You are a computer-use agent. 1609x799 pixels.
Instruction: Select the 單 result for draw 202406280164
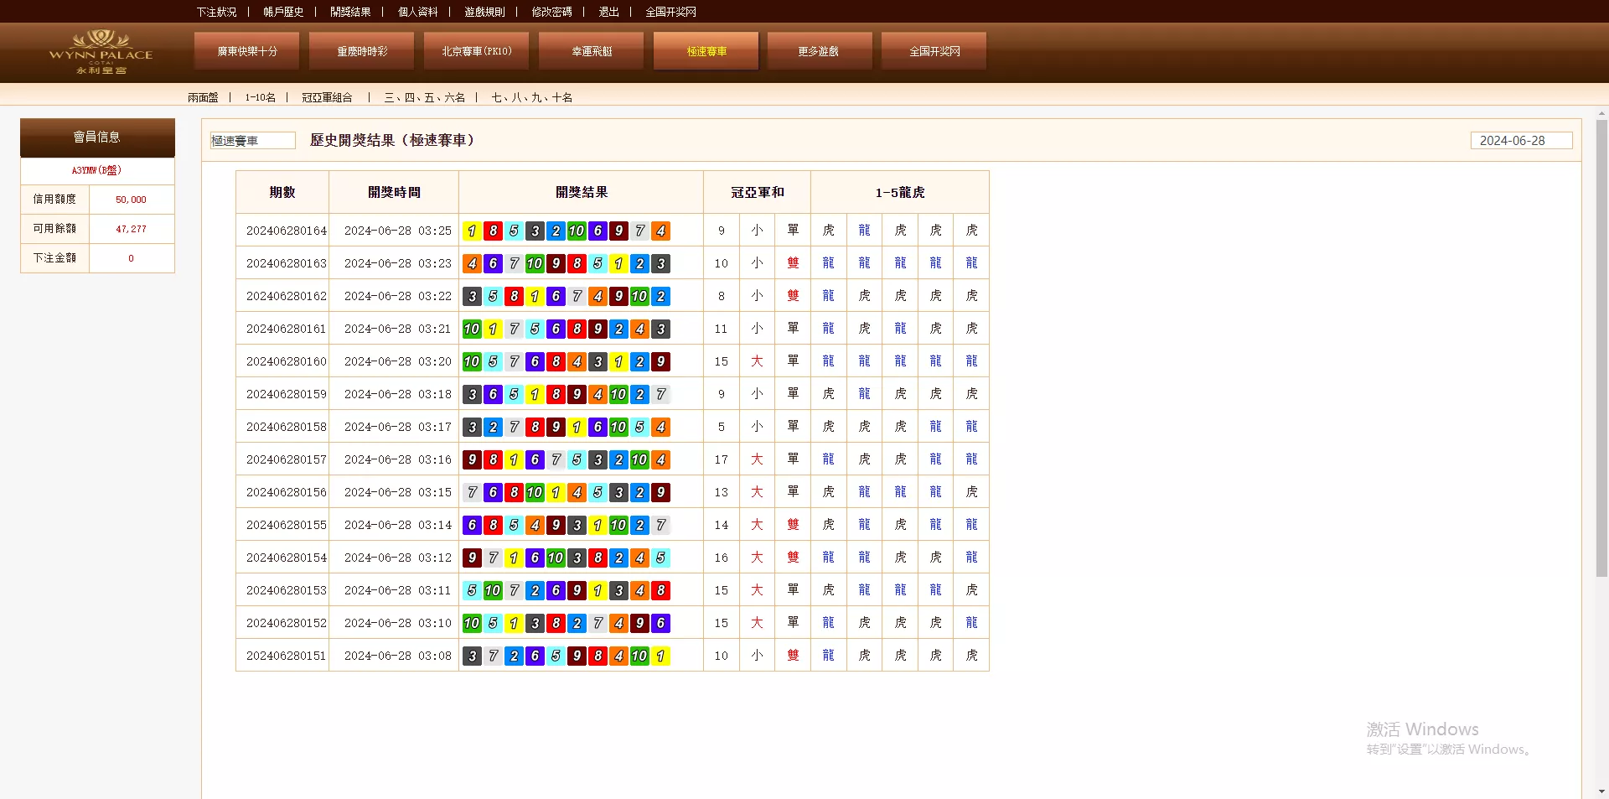793,230
